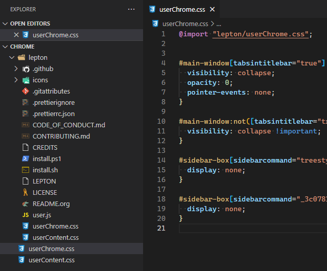This screenshot has height=271, width=327.
Task: Open .prettierrc.json in the file tree
Action: point(54,114)
